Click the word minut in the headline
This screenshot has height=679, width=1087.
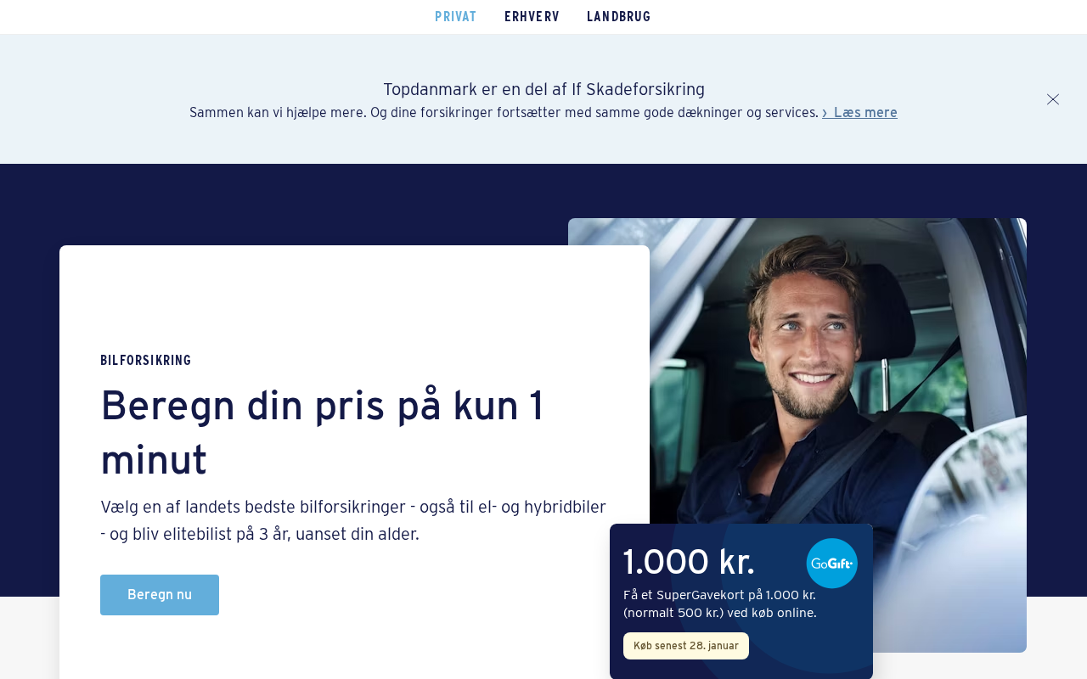click(154, 461)
